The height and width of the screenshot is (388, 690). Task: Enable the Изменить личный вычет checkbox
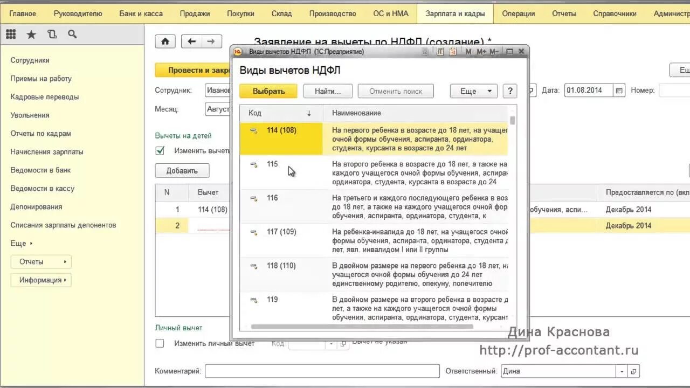coord(160,343)
